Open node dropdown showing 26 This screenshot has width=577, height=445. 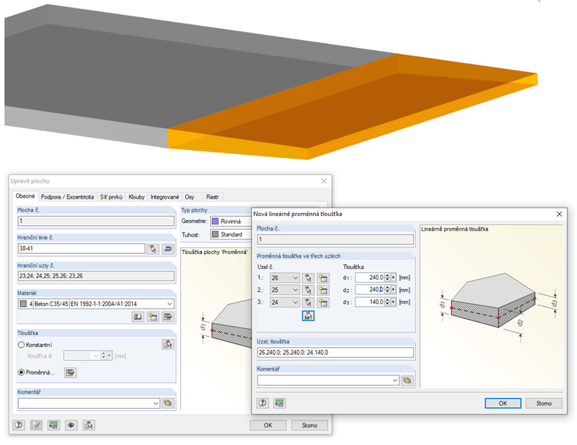(285, 277)
